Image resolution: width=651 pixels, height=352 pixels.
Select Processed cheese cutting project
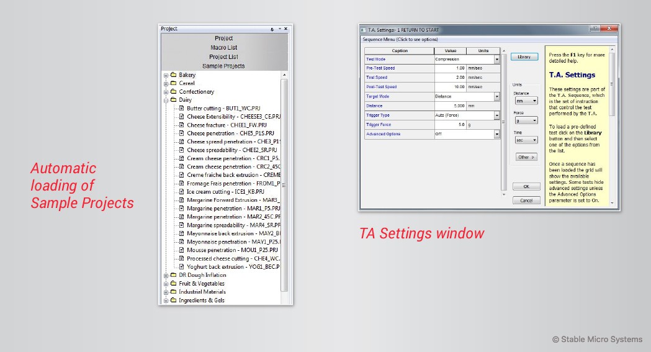(233, 258)
